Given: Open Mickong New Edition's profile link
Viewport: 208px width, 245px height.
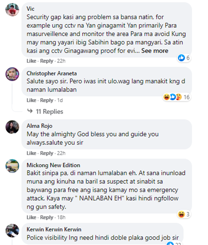Looking at the screenshot, I should [x=53, y=165].
